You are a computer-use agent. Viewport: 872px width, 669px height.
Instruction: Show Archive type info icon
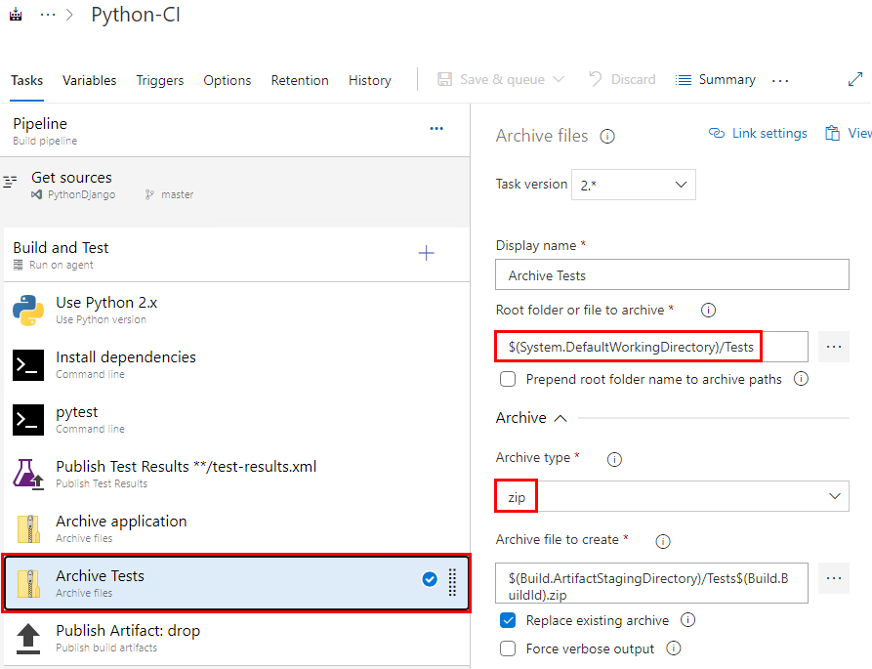click(614, 459)
